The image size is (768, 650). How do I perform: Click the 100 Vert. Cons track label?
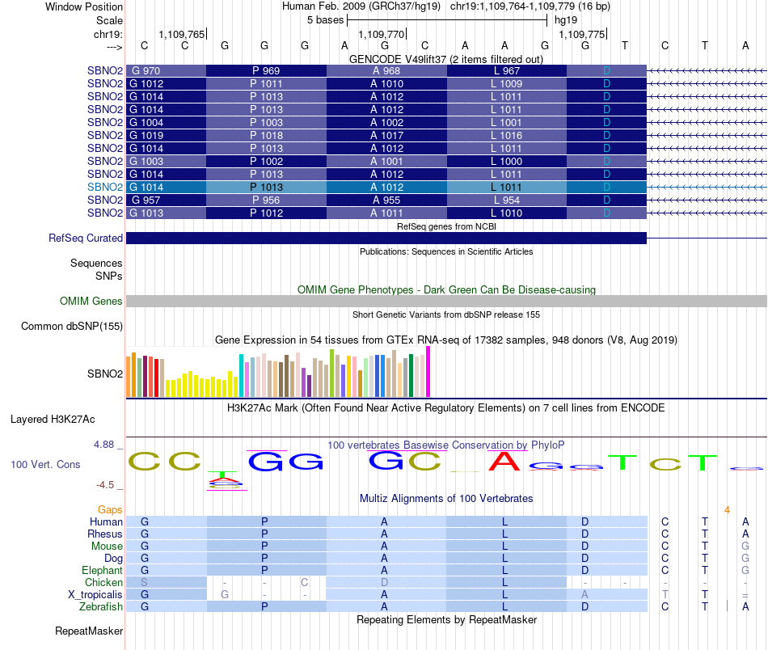coord(45,464)
